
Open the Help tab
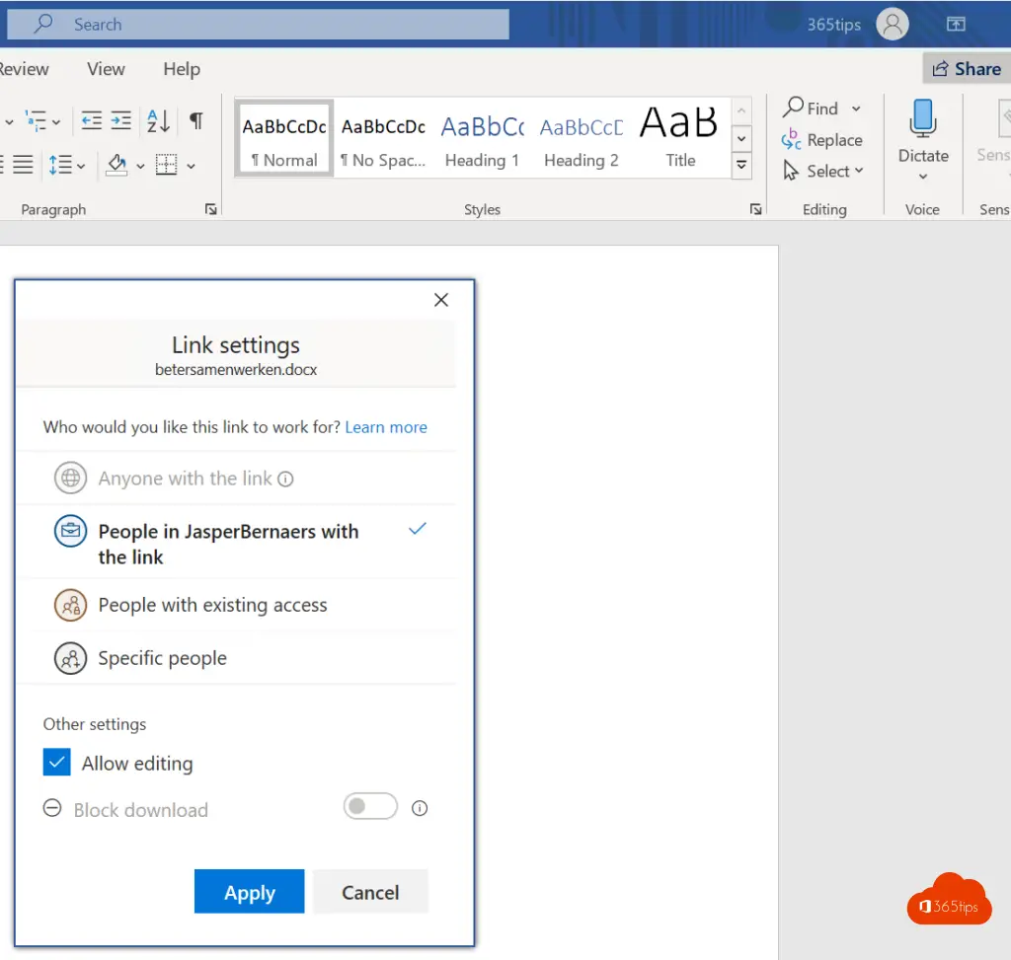click(x=182, y=69)
